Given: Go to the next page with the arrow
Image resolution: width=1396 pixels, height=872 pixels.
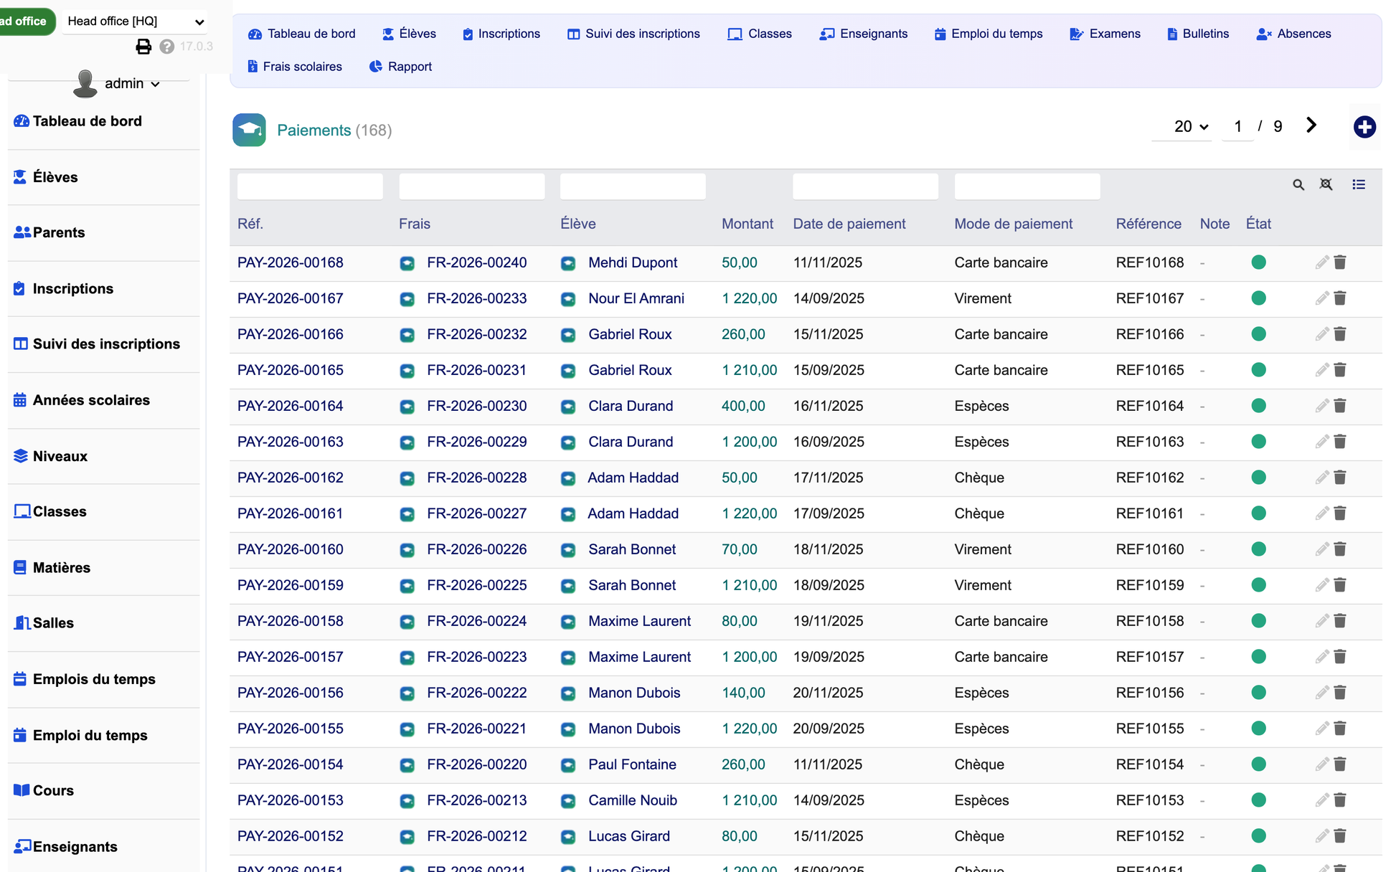Looking at the screenshot, I should [x=1311, y=125].
